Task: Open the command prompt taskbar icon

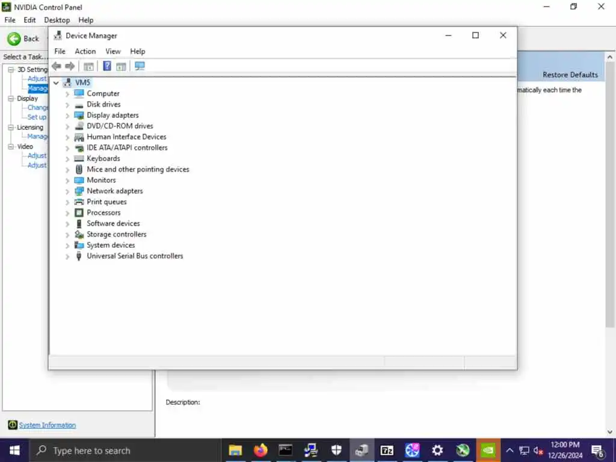Action: pyautogui.click(x=286, y=450)
